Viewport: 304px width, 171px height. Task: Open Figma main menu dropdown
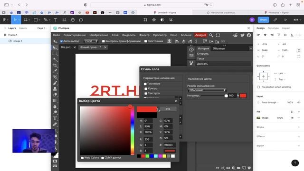click(x=5, y=20)
